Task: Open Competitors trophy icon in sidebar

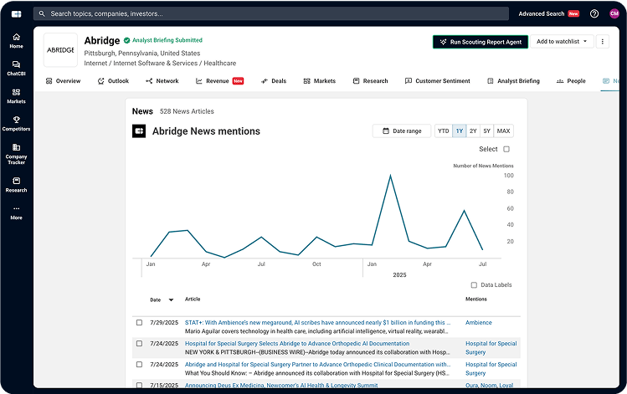Action: coord(16,123)
